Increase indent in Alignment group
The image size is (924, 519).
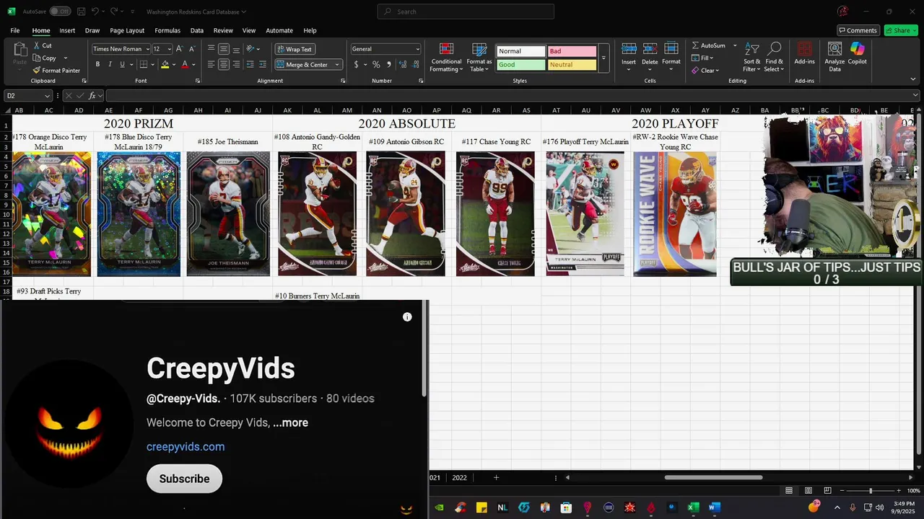coord(263,65)
